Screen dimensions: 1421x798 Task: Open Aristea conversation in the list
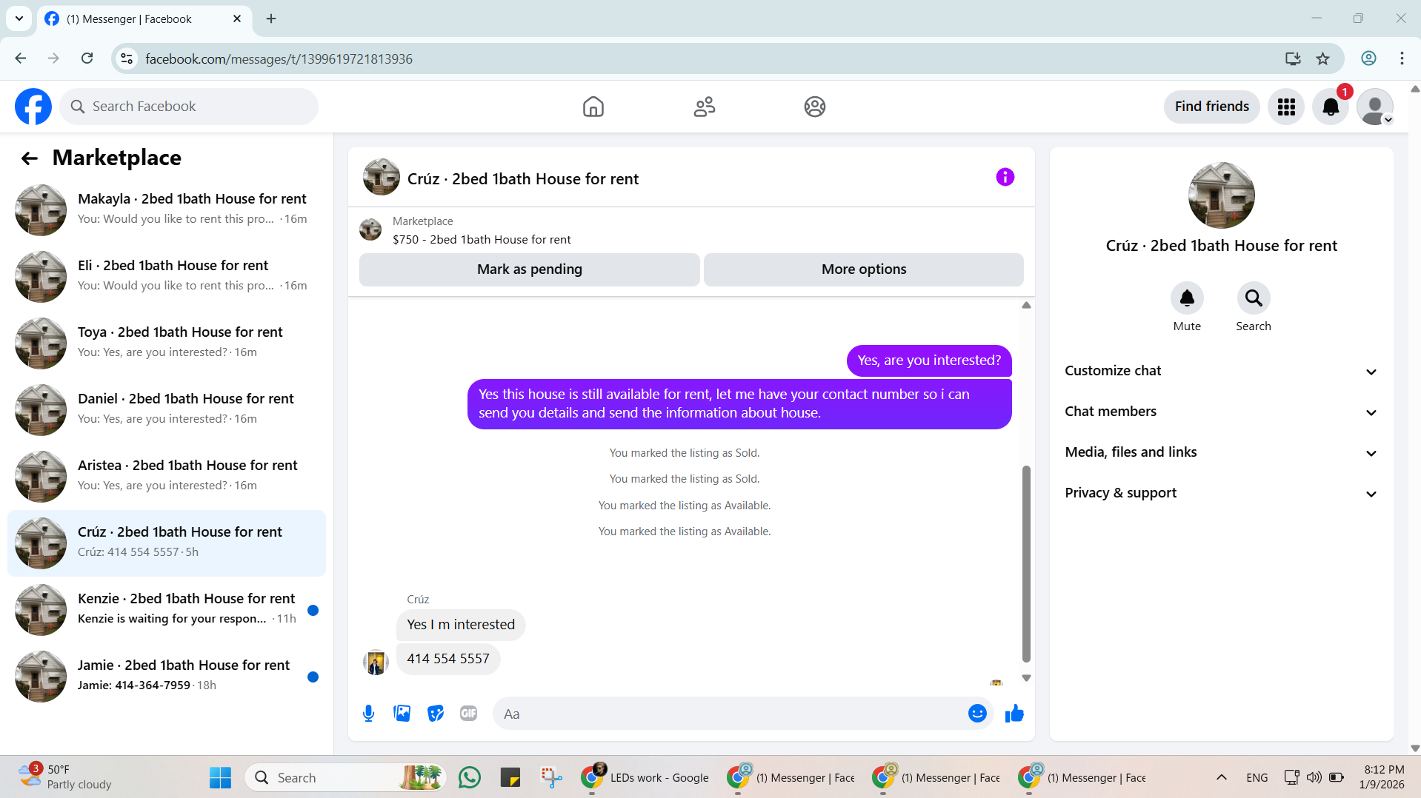167,476
